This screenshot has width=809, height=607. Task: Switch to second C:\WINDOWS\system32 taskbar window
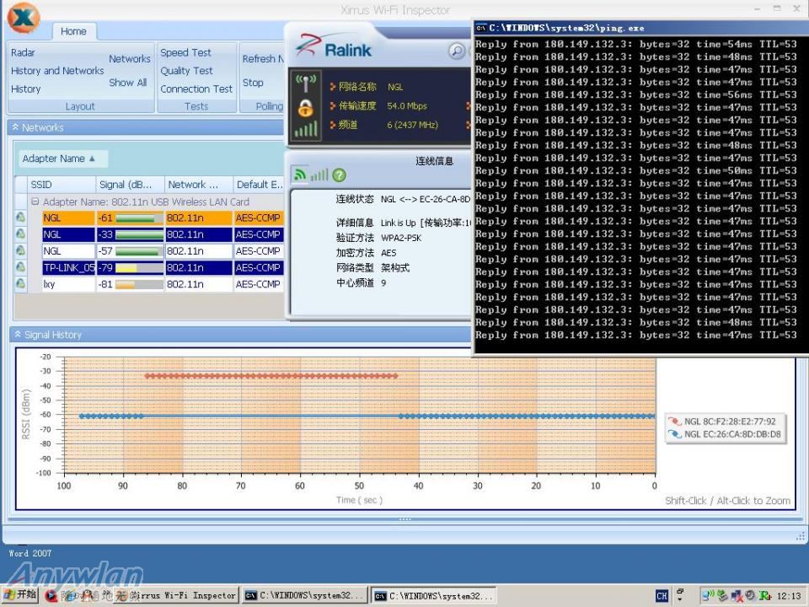(434, 596)
